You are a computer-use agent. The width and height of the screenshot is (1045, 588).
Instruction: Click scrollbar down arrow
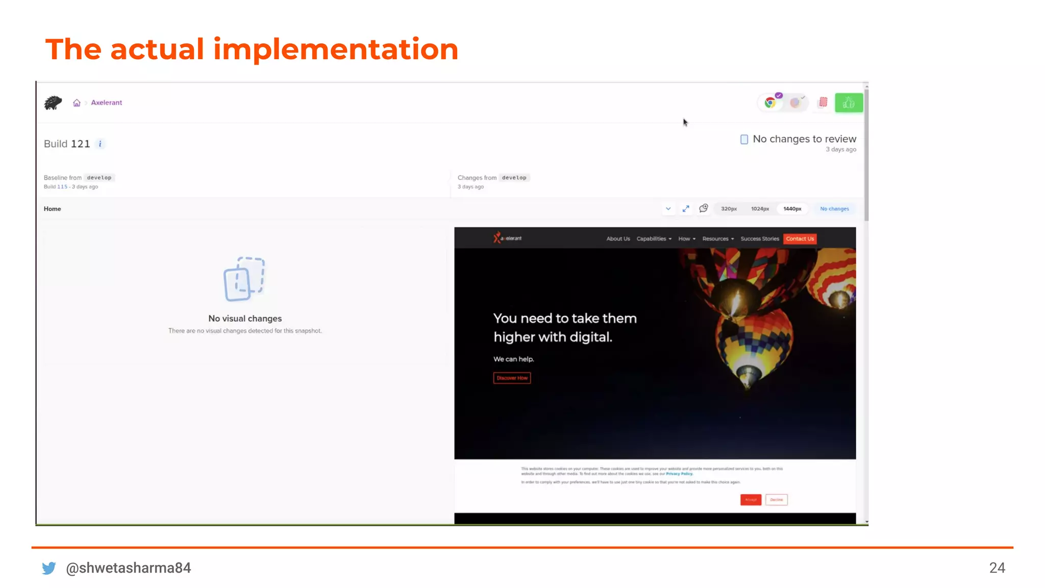pos(866,522)
